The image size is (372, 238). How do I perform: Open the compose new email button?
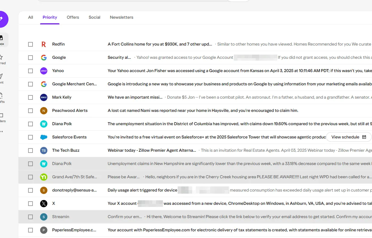click(2, 19)
